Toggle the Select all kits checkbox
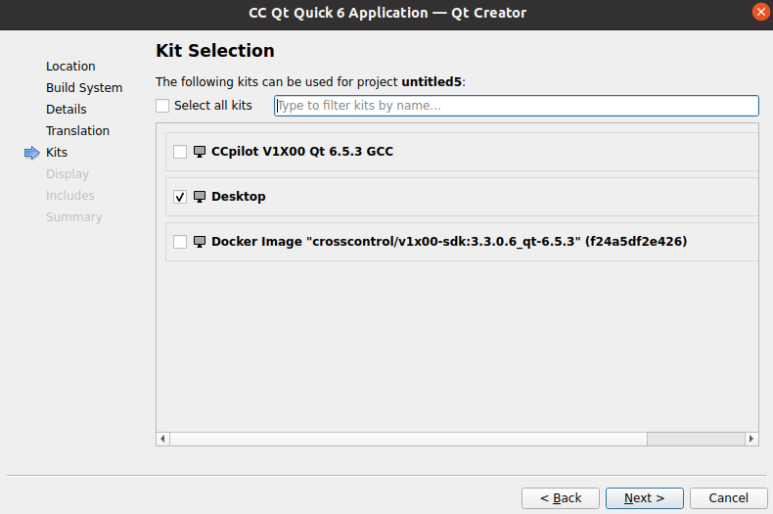Screen dimensions: 773x514 162,106
